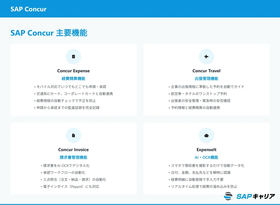Click the SAP Concur 主要機能 heading
Viewport: 280px width, 205px height.
tap(49, 33)
